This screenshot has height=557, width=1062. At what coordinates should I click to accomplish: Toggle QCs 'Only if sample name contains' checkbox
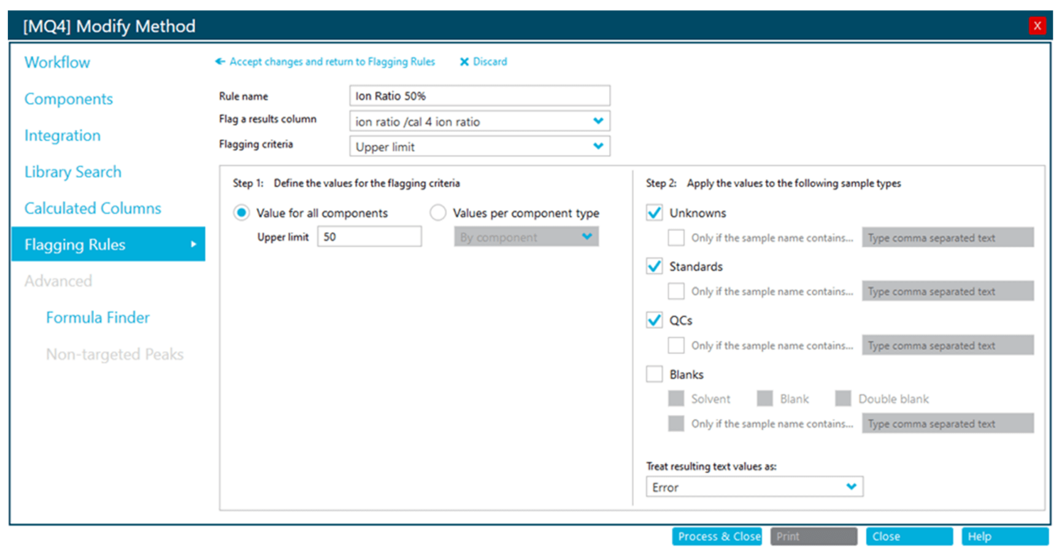click(676, 345)
